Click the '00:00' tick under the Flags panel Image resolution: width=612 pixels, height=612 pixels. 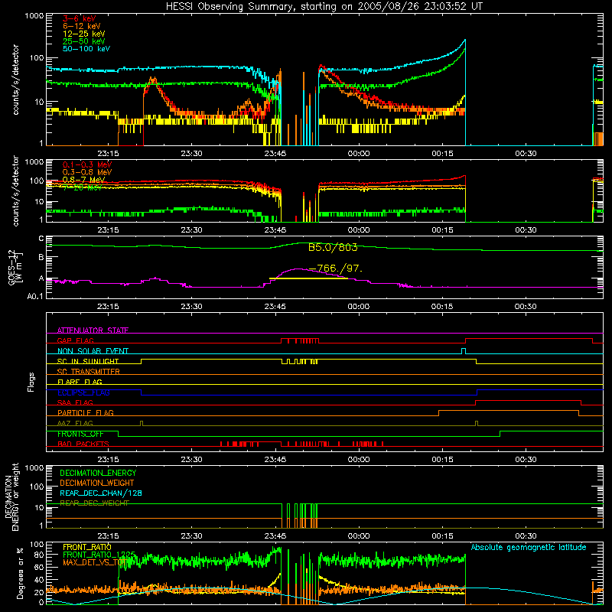point(358,460)
